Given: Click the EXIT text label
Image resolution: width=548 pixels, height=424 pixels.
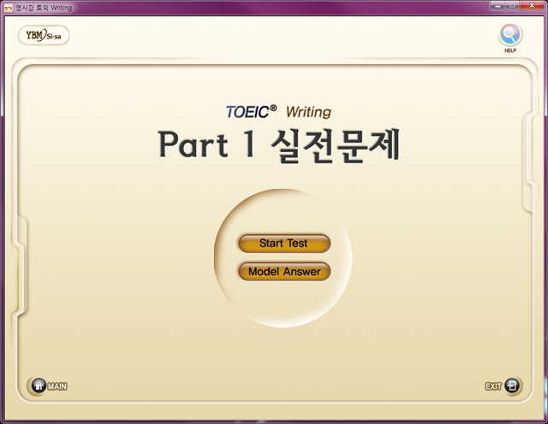Looking at the screenshot, I should [x=493, y=386].
